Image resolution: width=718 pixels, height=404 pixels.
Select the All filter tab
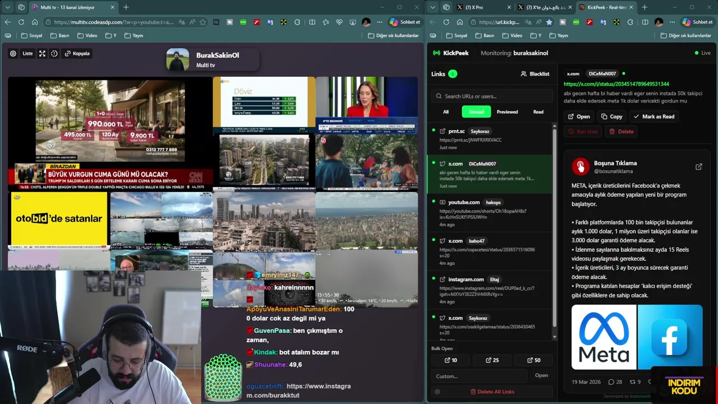[x=446, y=112]
